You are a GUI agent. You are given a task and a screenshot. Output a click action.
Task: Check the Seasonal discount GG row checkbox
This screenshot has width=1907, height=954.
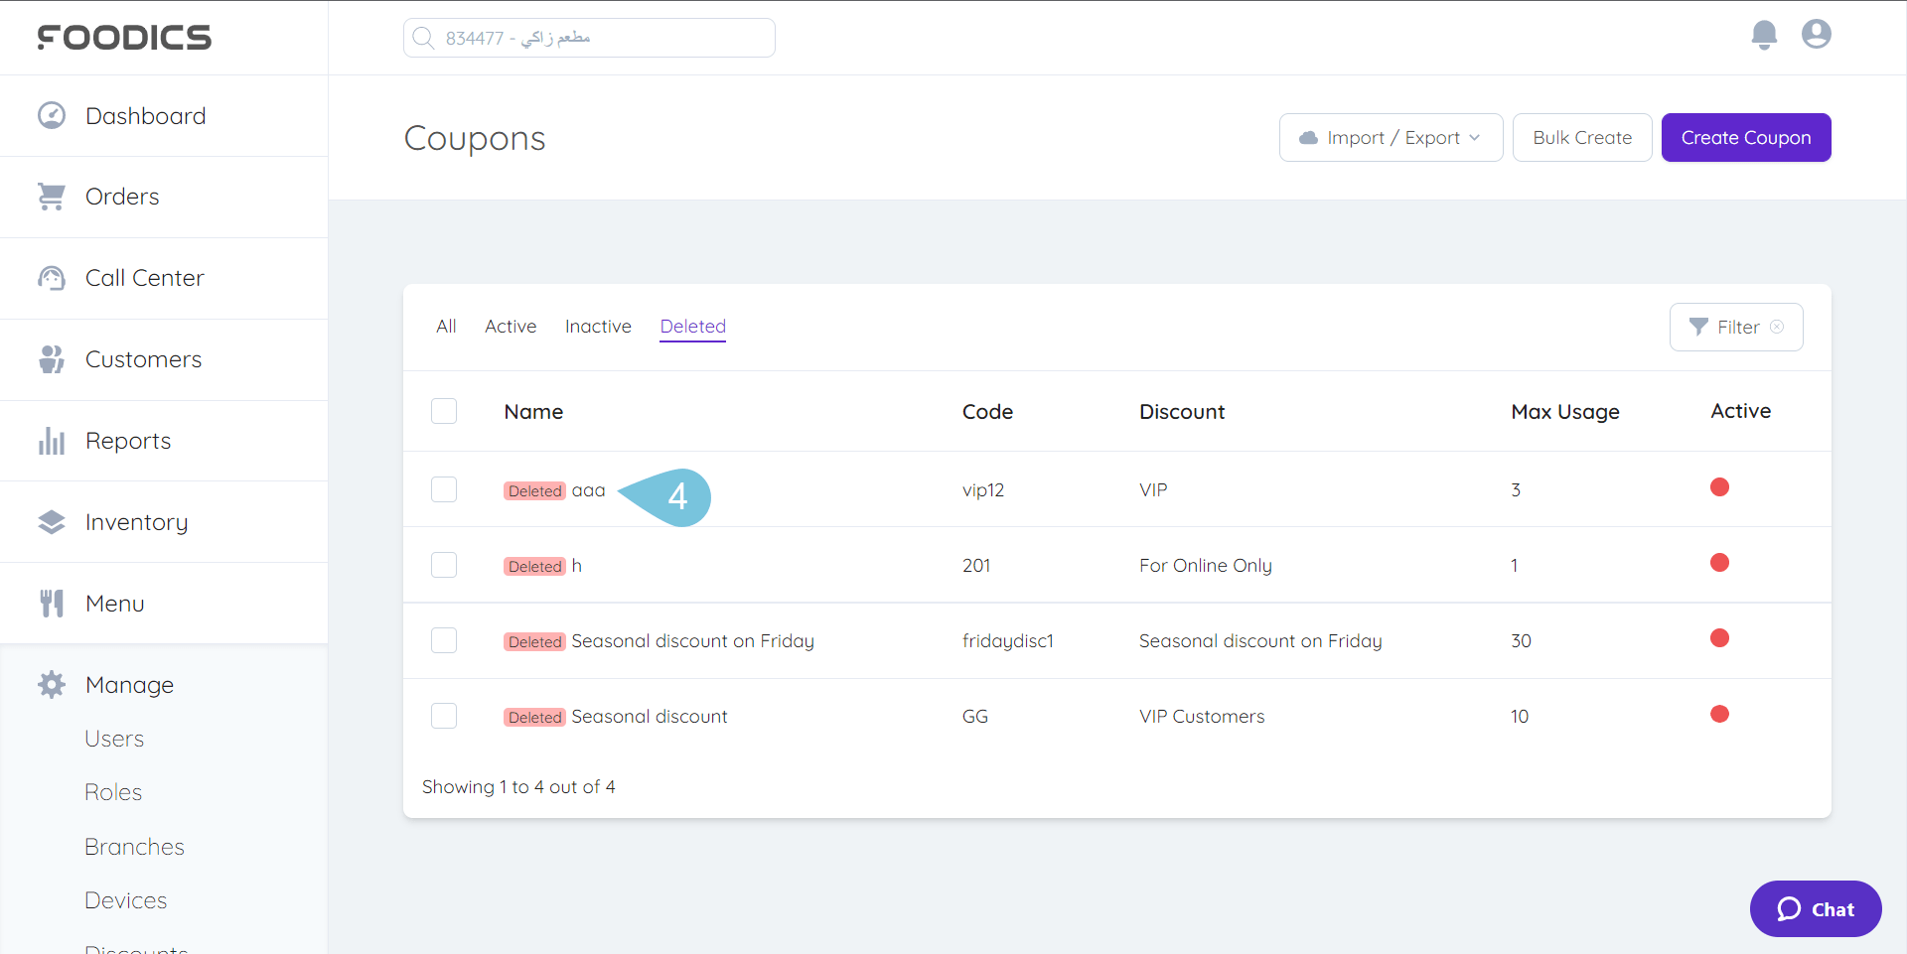(x=444, y=716)
